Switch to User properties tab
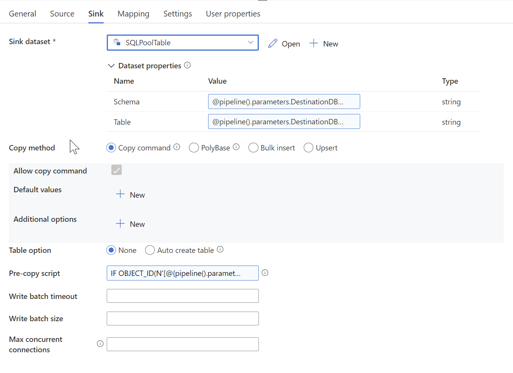 tap(233, 14)
